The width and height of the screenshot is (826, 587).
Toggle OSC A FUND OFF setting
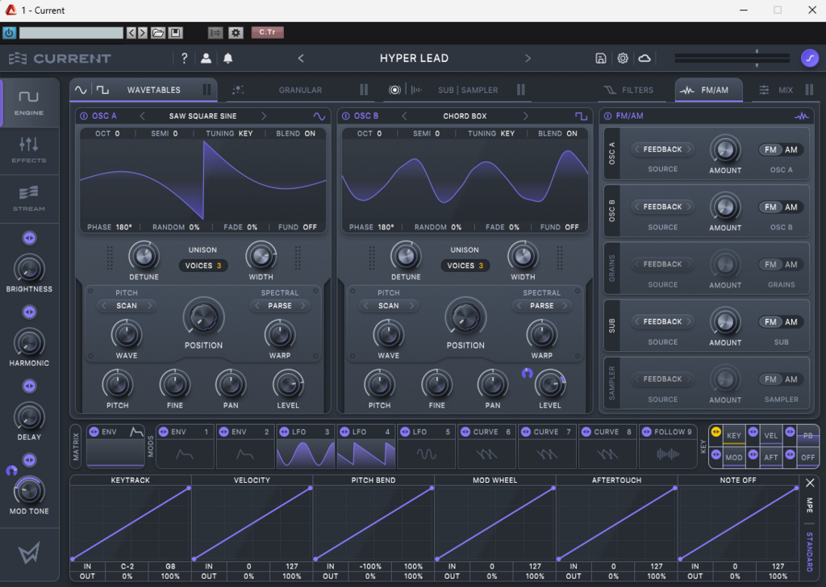pyautogui.click(x=298, y=228)
